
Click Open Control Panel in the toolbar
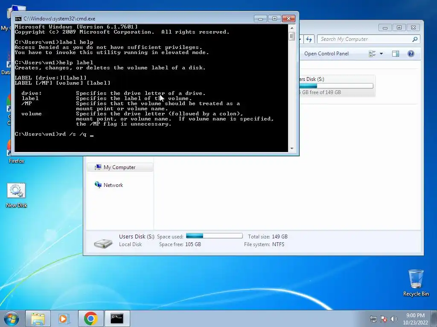[x=326, y=54]
